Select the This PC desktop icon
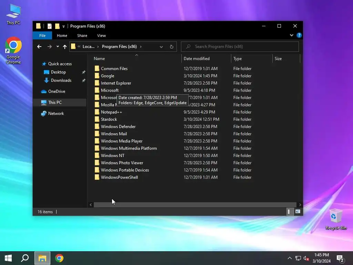This screenshot has height=265, width=353. click(x=13, y=14)
